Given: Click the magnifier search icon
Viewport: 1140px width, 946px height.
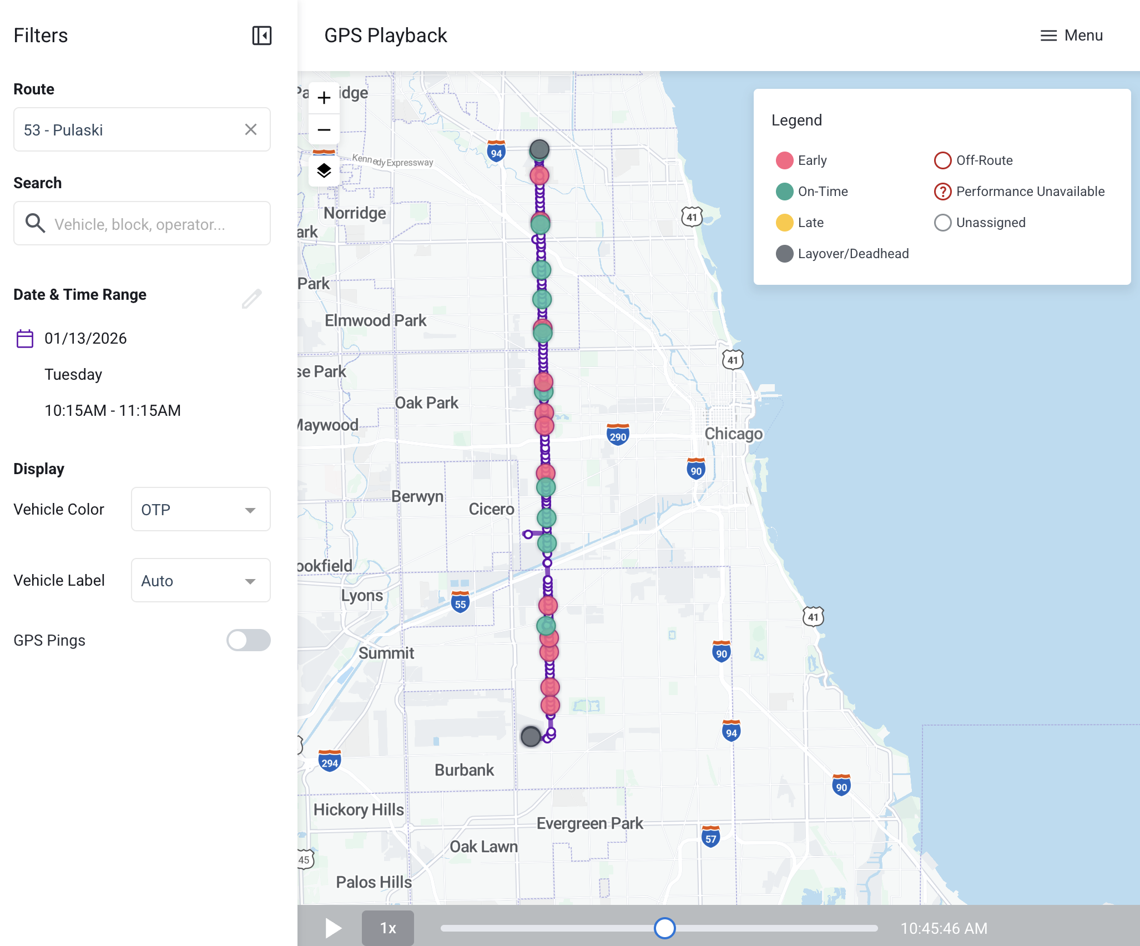Looking at the screenshot, I should [36, 223].
